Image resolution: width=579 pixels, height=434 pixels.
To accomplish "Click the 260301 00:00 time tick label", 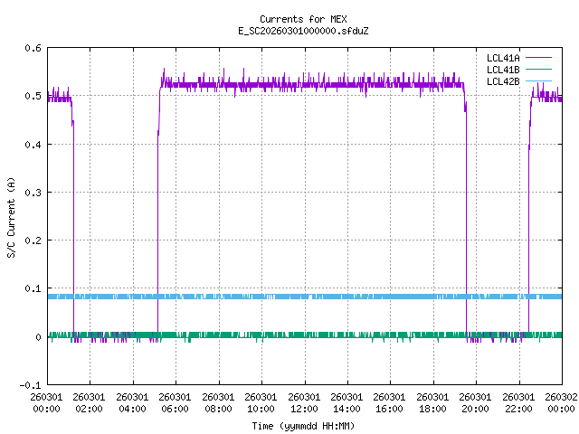I will 47,402.
